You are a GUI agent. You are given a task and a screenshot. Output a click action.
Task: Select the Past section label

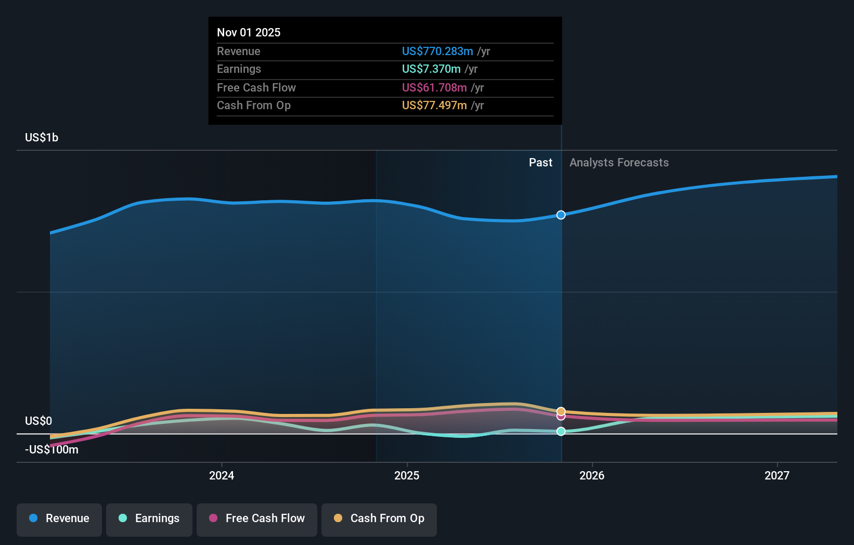(x=540, y=162)
